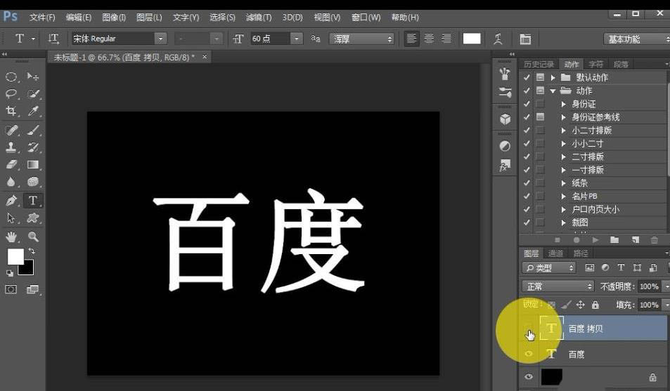Switch to the 路径 tab
The height and width of the screenshot is (391, 670).
pyautogui.click(x=580, y=253)
